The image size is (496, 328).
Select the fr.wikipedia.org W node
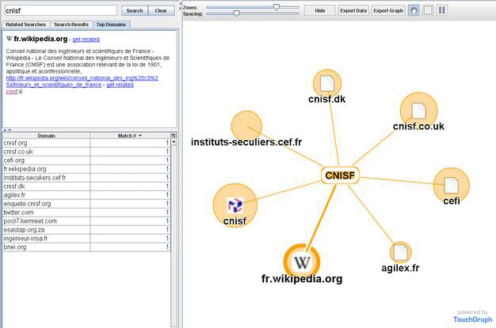click(302, 262)
